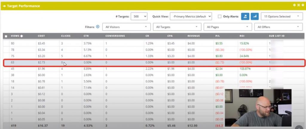
Task: Click the 2.63% CTR cell
Action: coord(88,75)
